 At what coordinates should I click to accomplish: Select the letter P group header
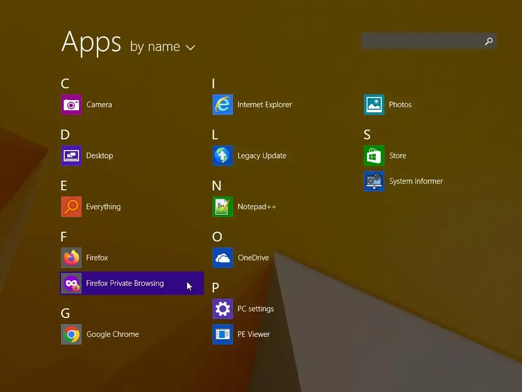(216, 288)
